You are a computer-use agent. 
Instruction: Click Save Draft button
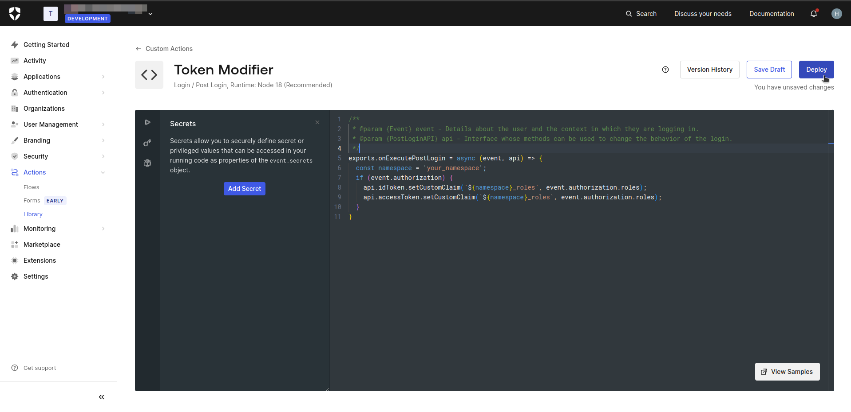pos(769,70)
